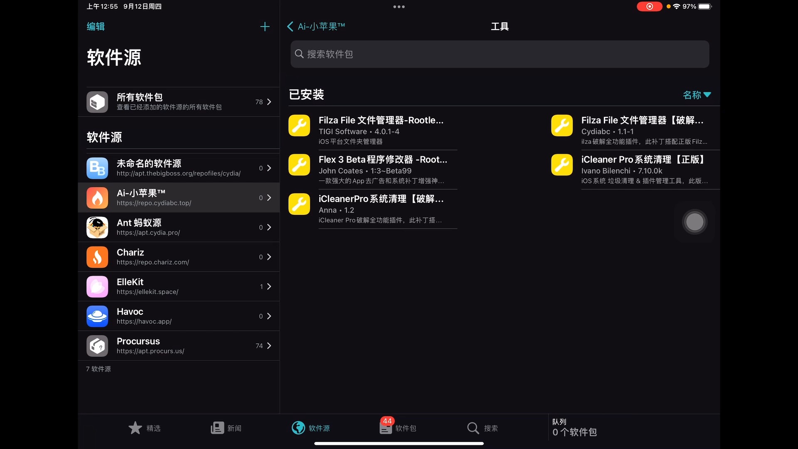Open the 名称 sort dropdown
The width and height of the screenshot is (798, 449).
point(697,95)
